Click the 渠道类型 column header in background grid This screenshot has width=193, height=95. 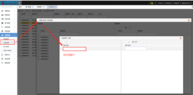coord(59,14)
